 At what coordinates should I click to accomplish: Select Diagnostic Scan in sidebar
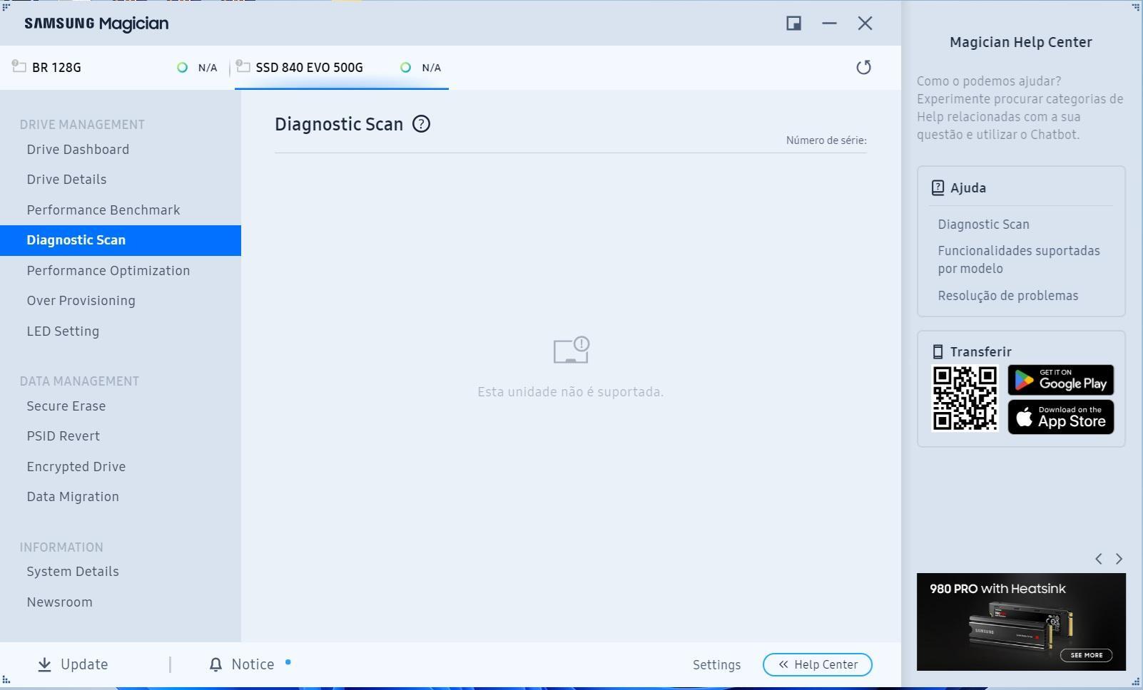[x=121, y=240]
